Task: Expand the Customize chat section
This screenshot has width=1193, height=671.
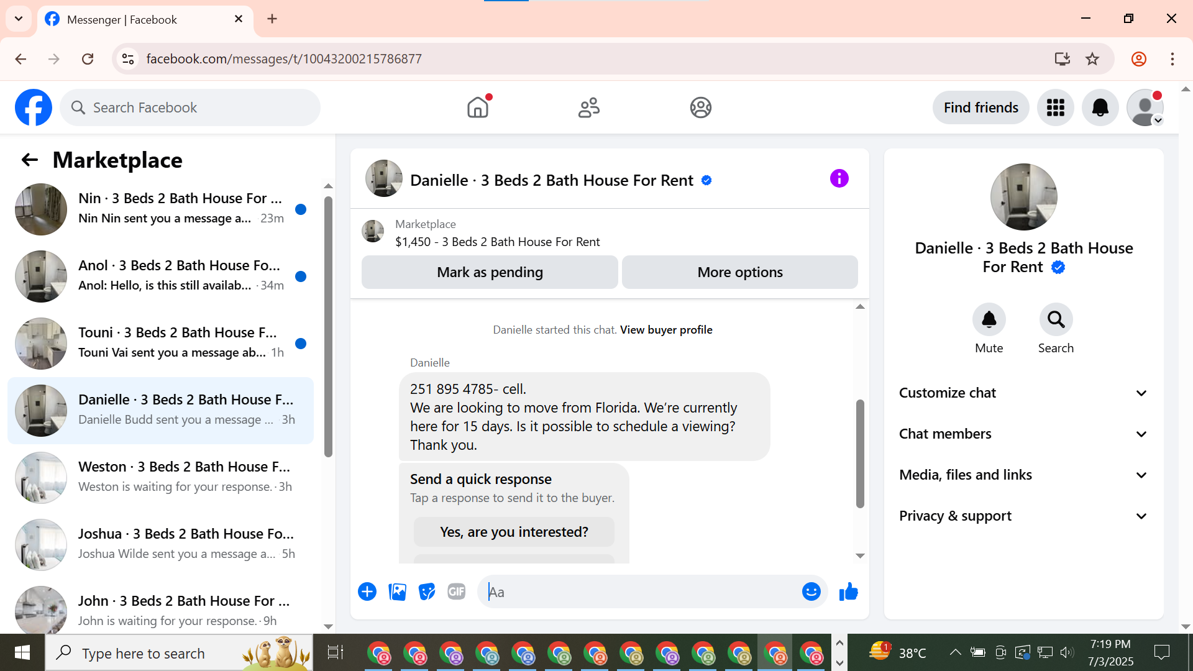Action: point(1023,393)
